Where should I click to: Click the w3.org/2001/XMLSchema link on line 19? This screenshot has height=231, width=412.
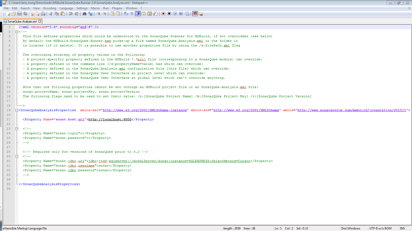(246, 110)
